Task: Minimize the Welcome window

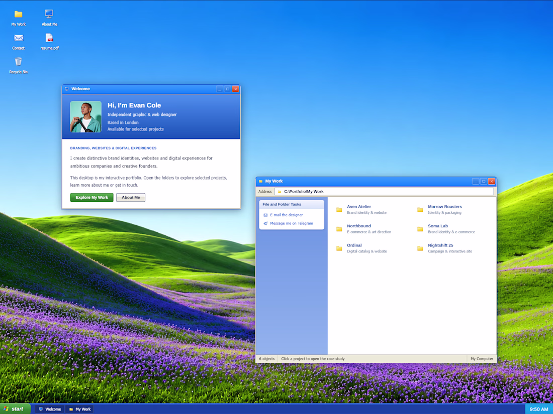Action: tap(219, 89)
